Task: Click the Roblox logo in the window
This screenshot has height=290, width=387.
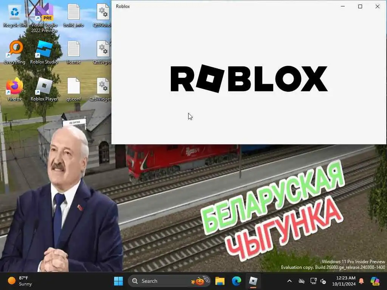Action: point(249,79)
